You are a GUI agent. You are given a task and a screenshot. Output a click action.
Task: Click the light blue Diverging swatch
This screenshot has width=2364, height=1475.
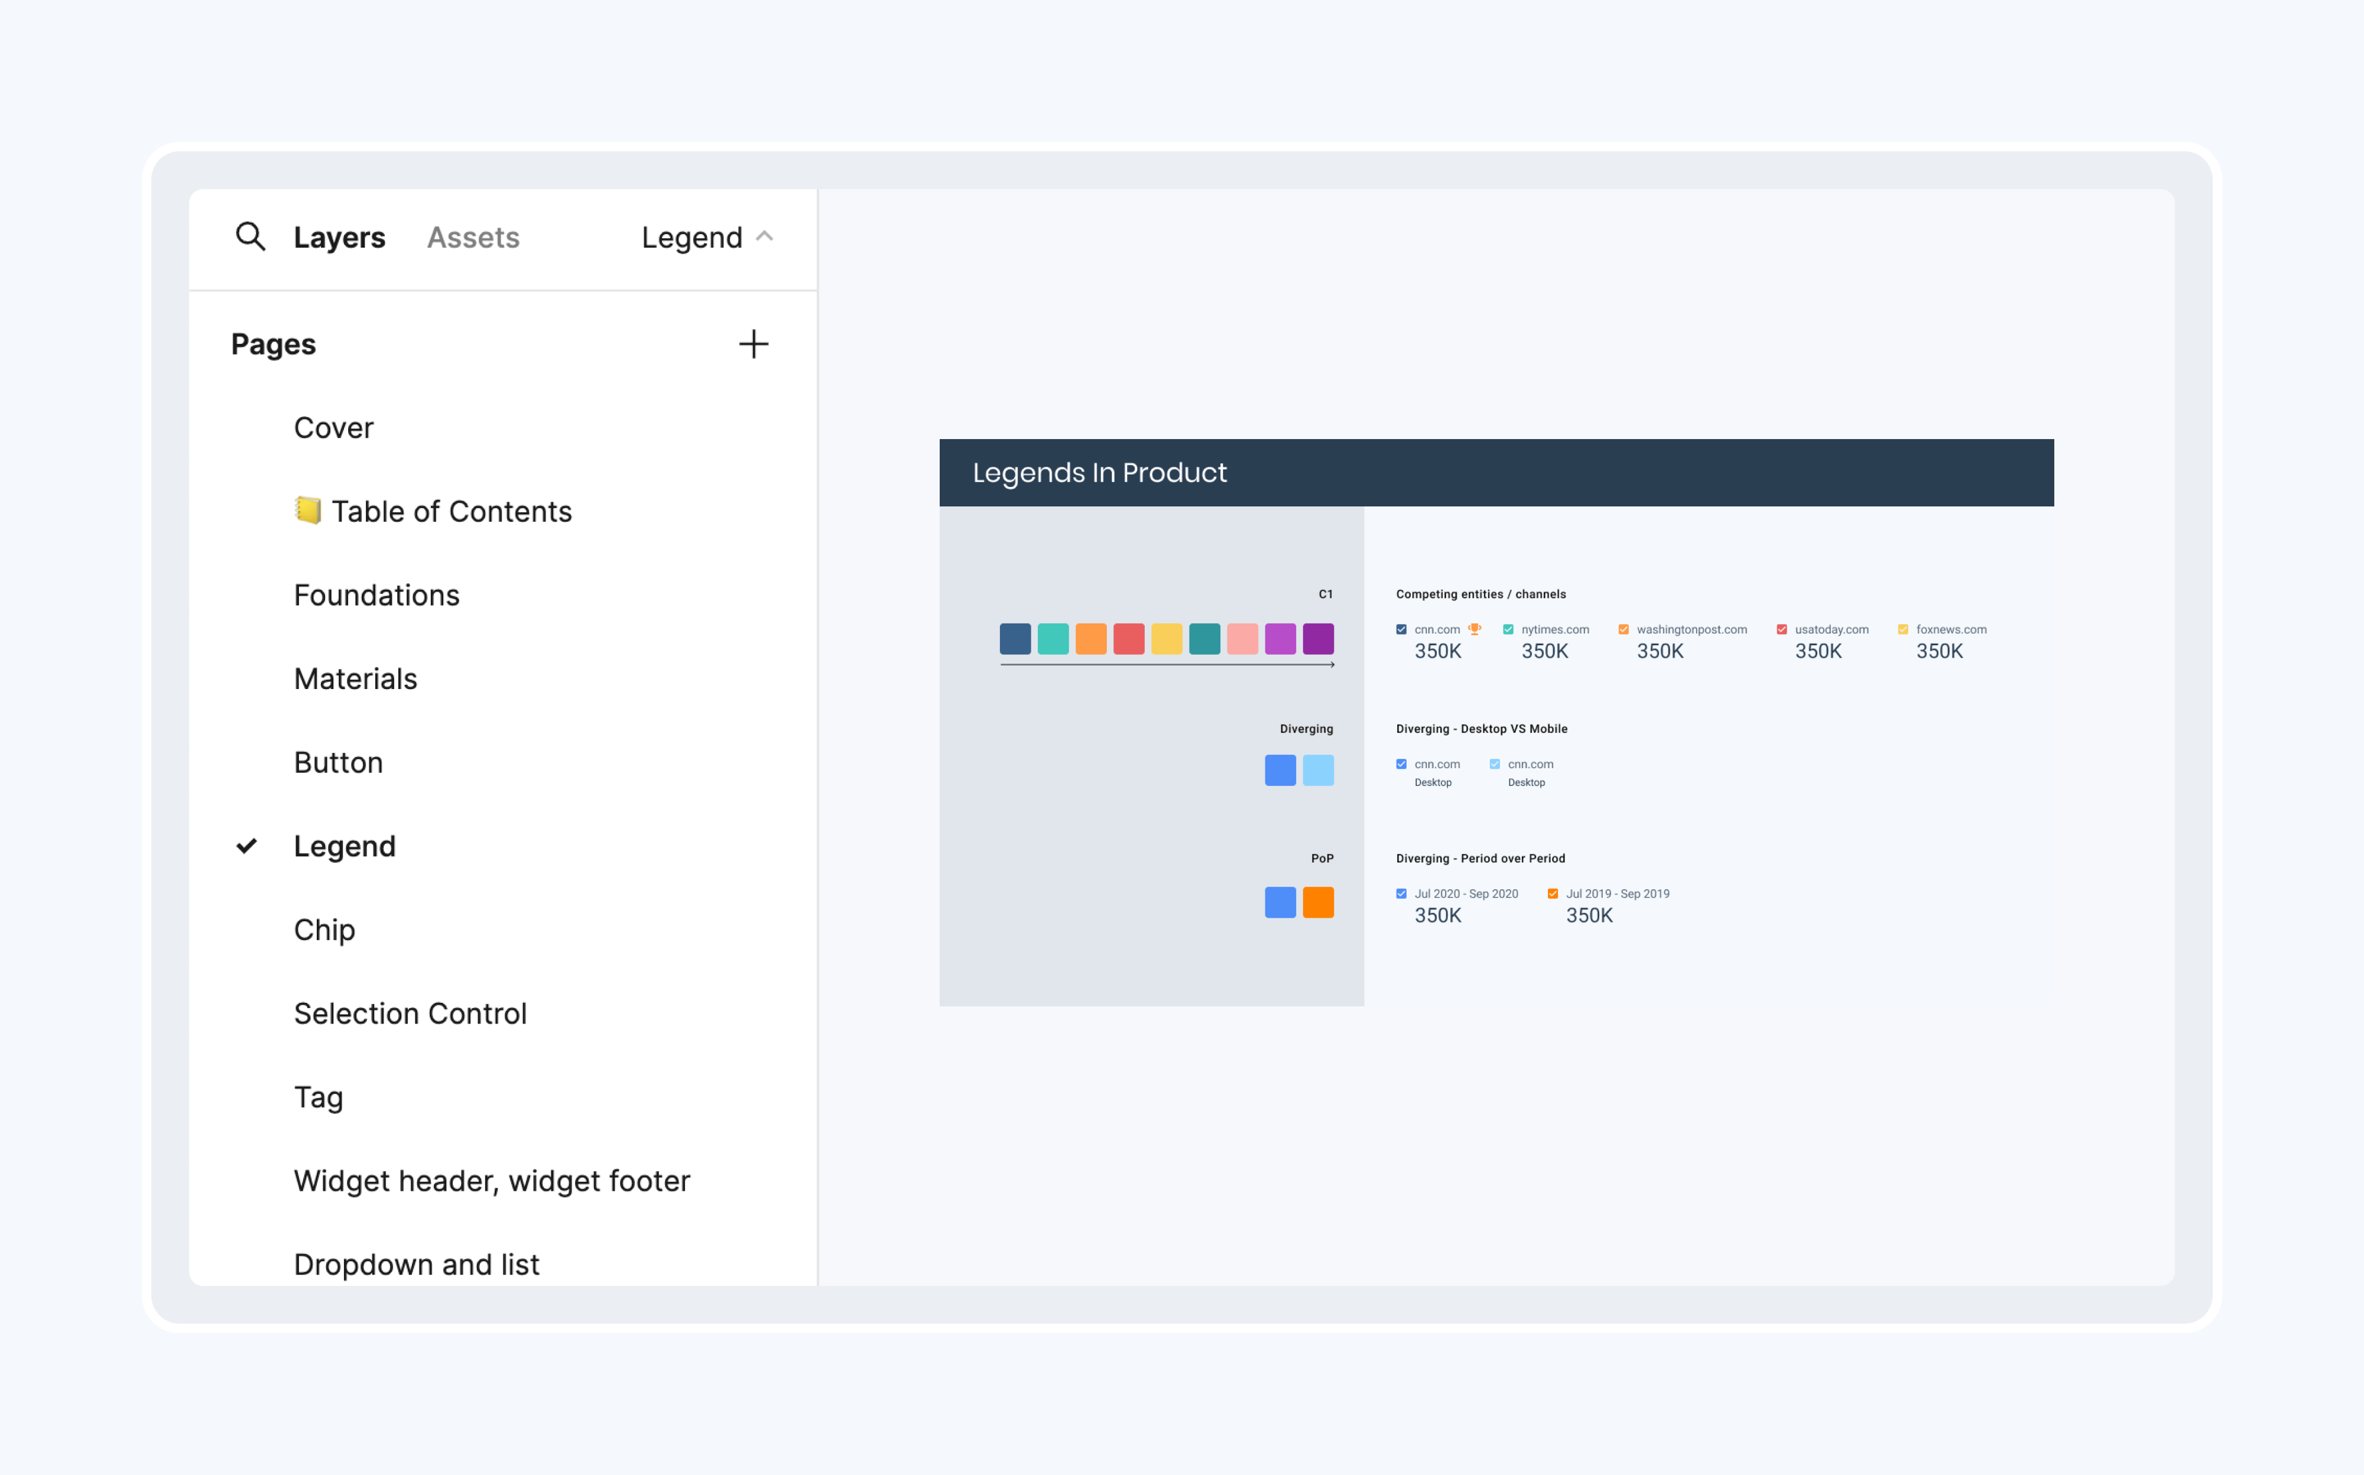[x=1318, y=771]
